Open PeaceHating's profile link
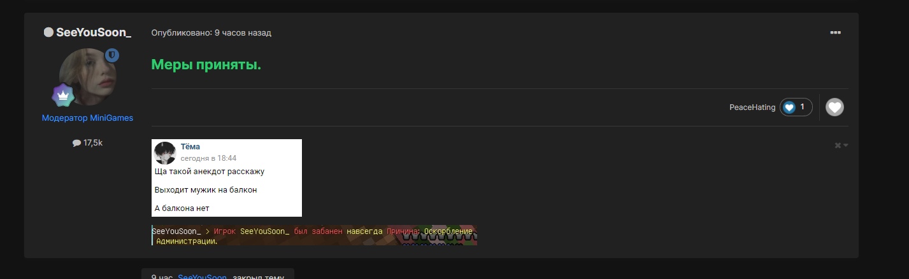This screenshot has width=909, height=279. (752, 107)
